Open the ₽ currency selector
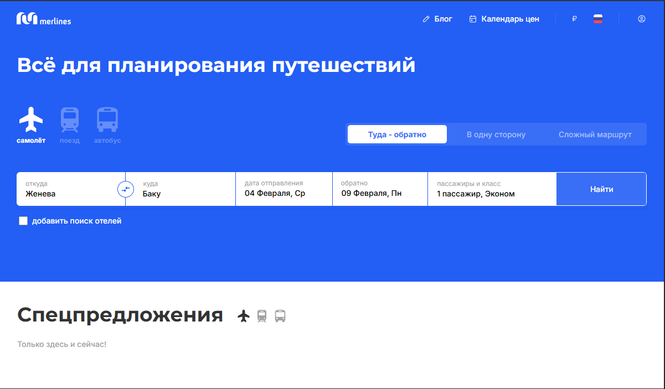 pyautogui.click(x=574, y=18)
